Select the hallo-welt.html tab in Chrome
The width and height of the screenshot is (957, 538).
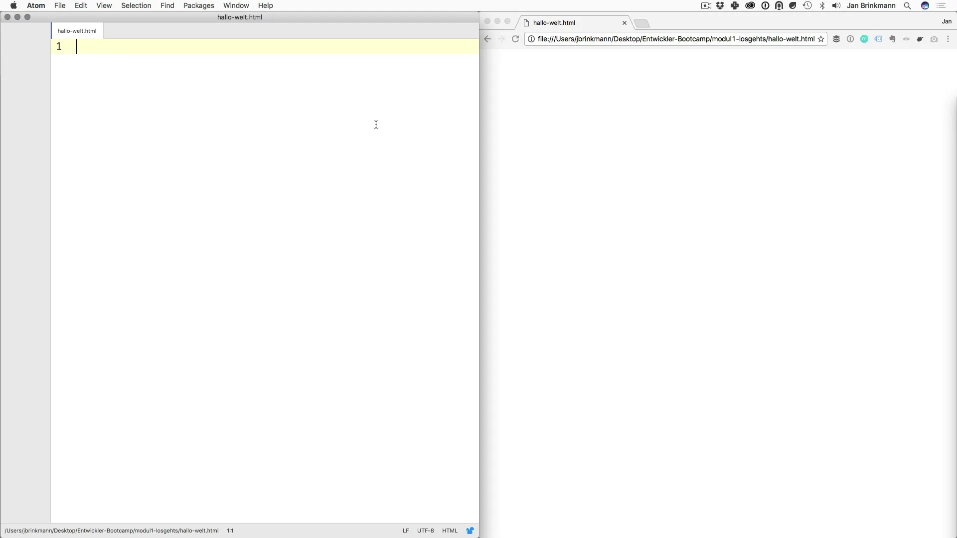point(573,23)
